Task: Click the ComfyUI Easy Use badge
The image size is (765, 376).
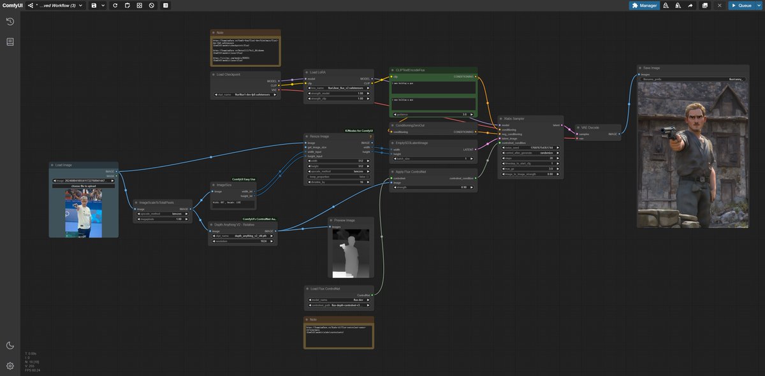Action: pos(244,179)
